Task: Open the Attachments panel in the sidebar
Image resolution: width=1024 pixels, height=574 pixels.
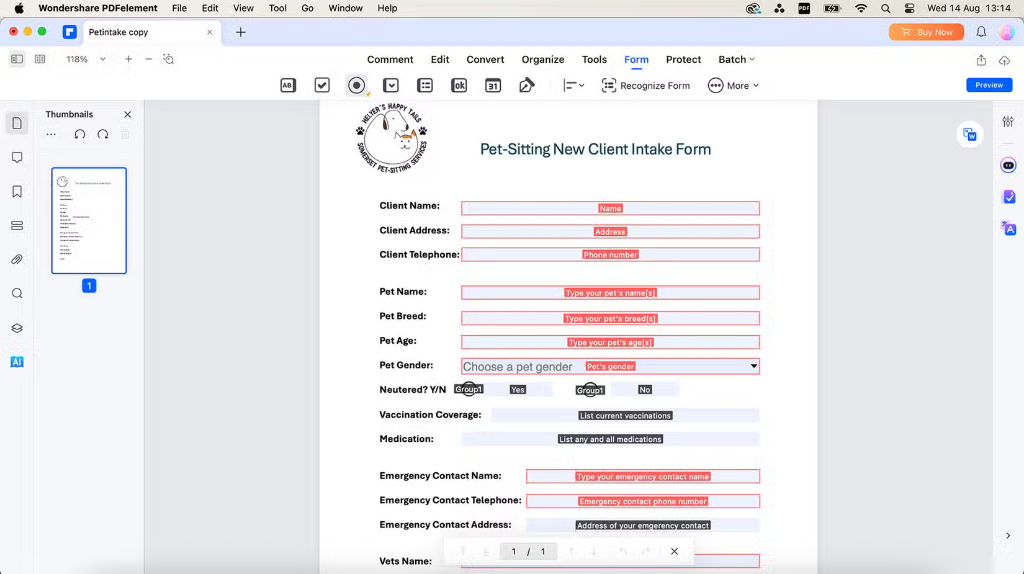Action: tap(17, 259)
